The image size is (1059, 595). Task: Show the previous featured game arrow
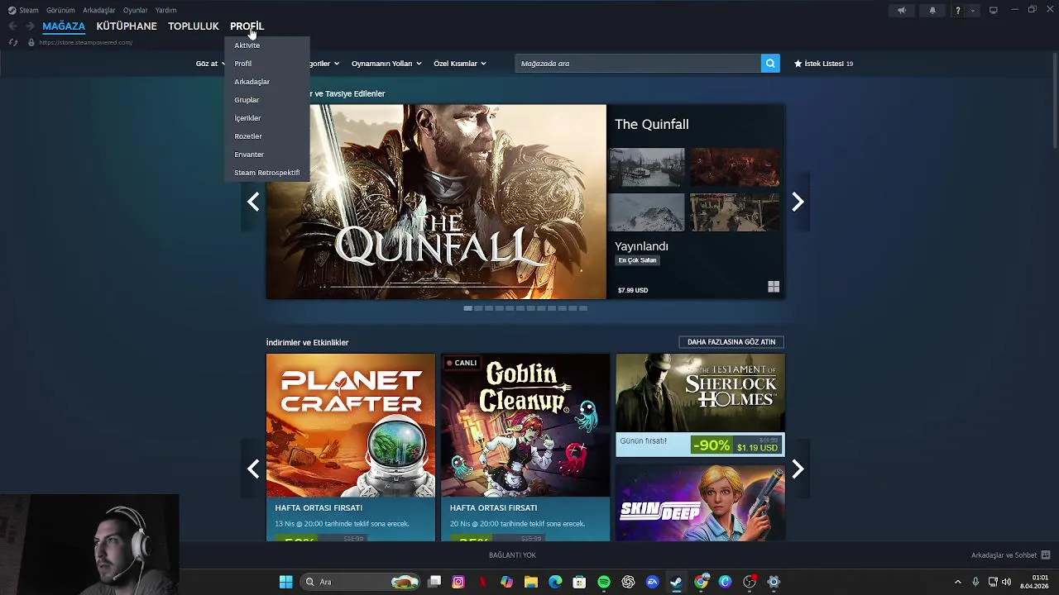[x=253, y=202]
